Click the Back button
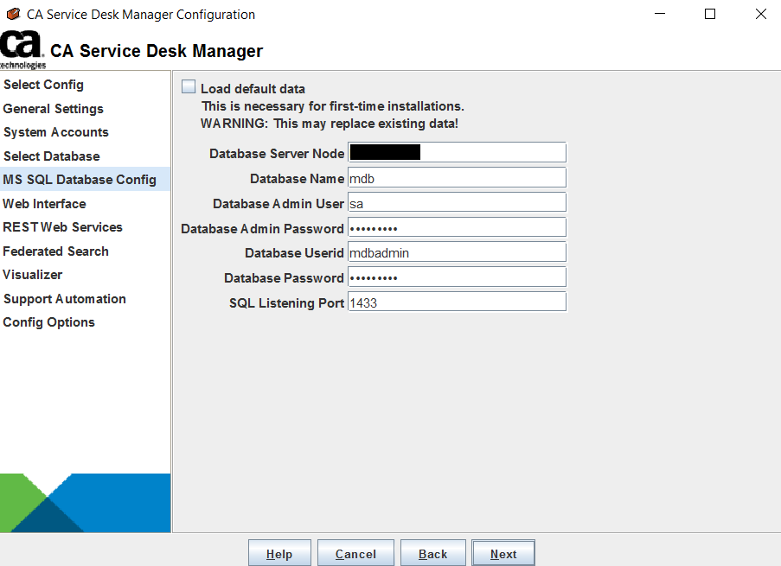 (432, 554)
